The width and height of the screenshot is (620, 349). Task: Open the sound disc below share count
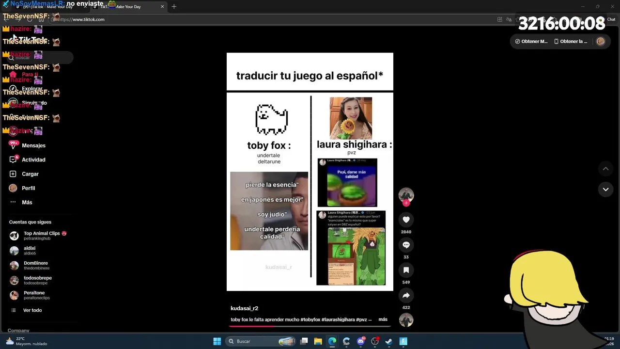[406, 320]
